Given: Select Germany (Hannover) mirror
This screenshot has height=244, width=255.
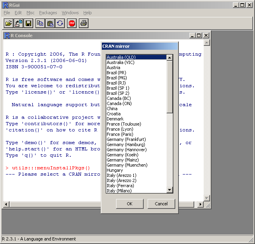Looking at the screenshot, I should [x=136, y=150].
